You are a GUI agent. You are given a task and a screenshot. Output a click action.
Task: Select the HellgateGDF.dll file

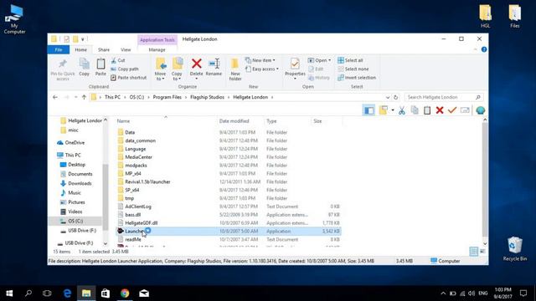point(142,223)
